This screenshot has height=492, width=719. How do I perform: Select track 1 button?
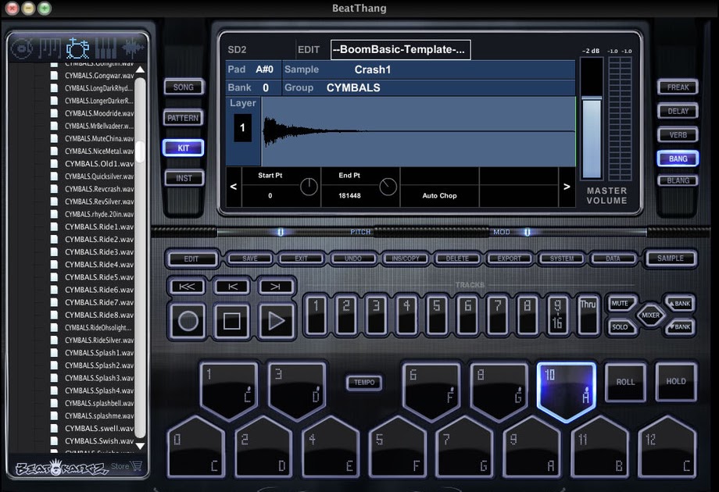point(316,316)
